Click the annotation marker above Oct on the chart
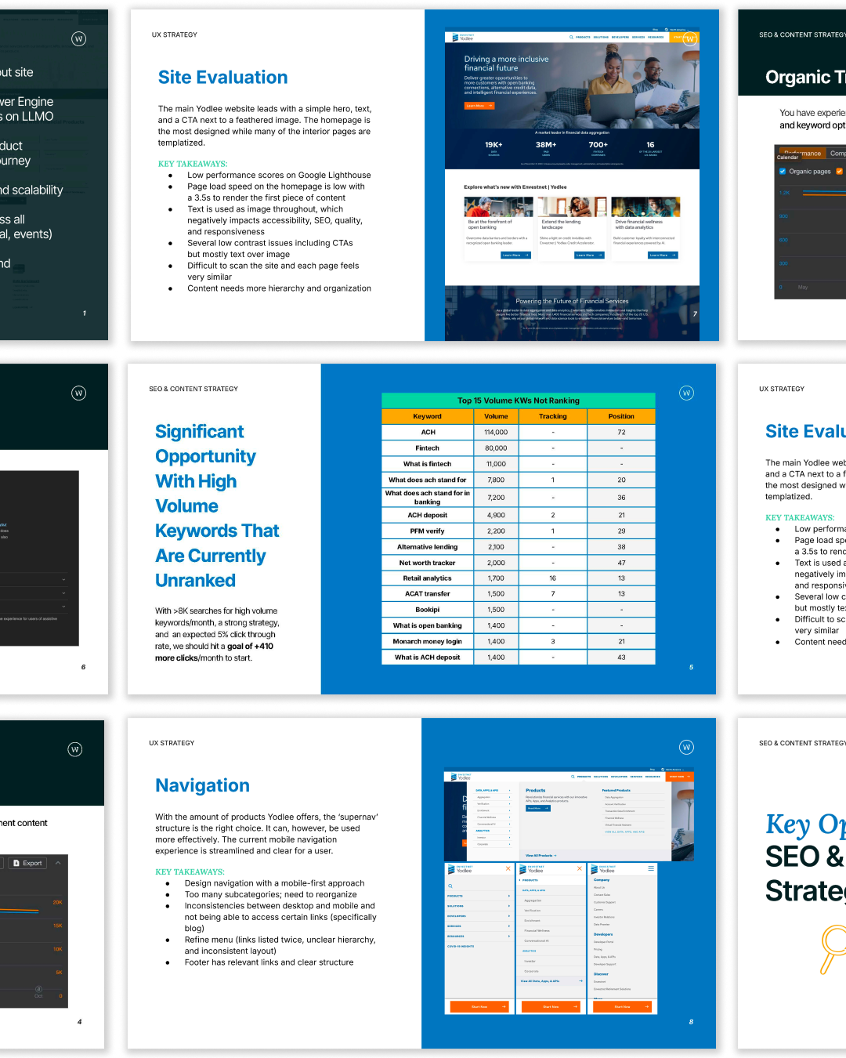This screenshot has width=846, height=1058. (x=38, y=989)
